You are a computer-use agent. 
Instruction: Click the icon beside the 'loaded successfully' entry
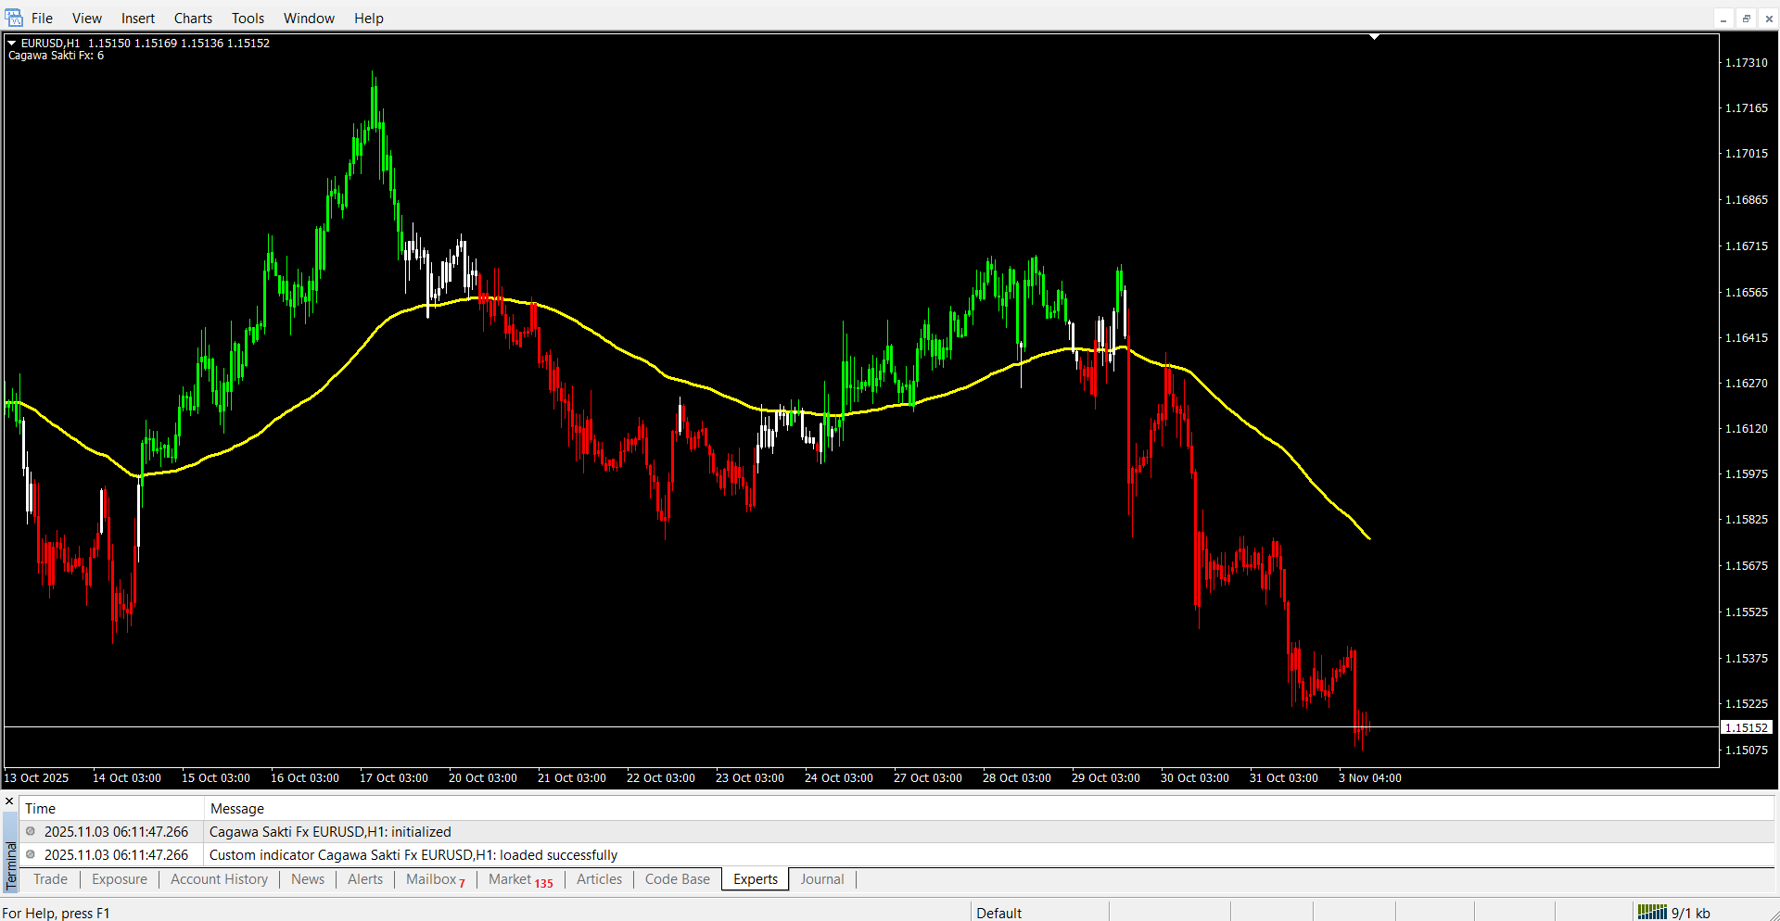click(x=31, y=855)
